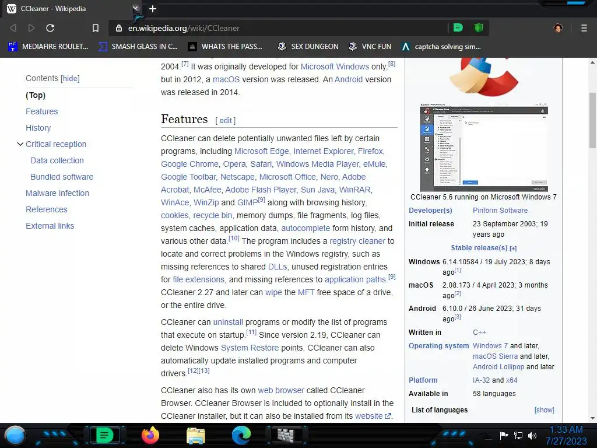Open the Windows 7 link
Viewport: 597px width, 448px height.
click(490, 346)
